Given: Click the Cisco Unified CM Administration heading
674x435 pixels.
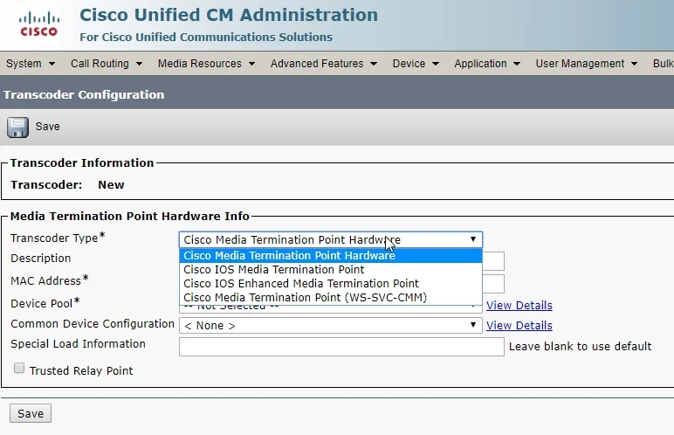Looking at the screenshot, I should pos(229,15).
